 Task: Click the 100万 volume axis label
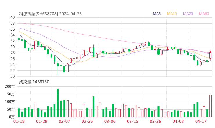click(x=10, y=102)
